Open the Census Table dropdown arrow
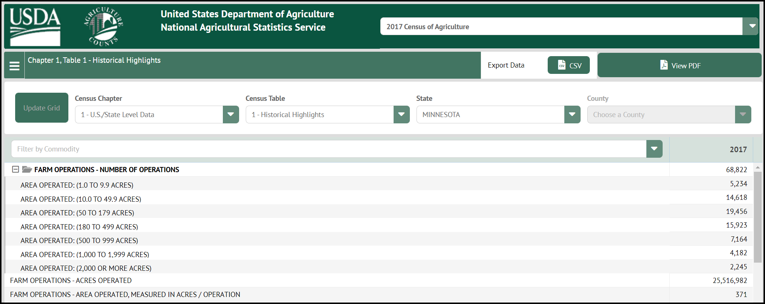The image size is (765, 304). pyautogui.click(x=401, y=115)
